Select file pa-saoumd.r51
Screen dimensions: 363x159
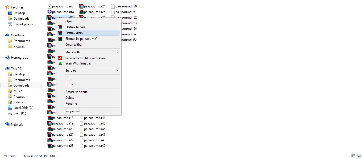124,12
